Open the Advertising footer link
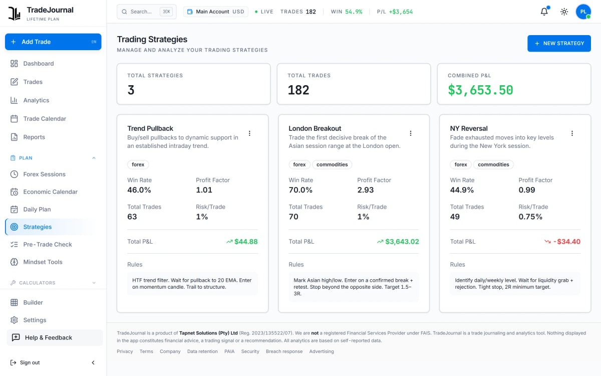 point(322,351)
